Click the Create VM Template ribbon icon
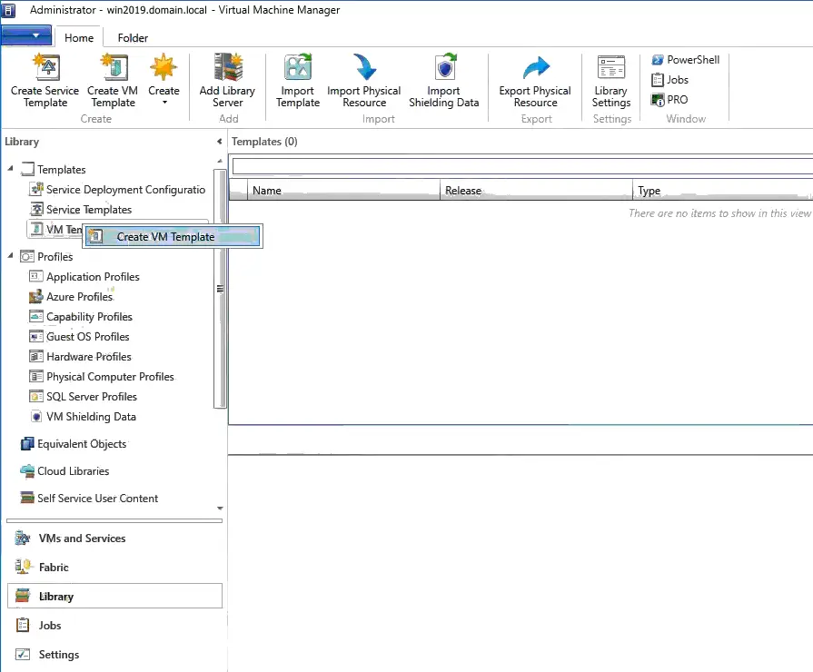 (x=114, y=67)
